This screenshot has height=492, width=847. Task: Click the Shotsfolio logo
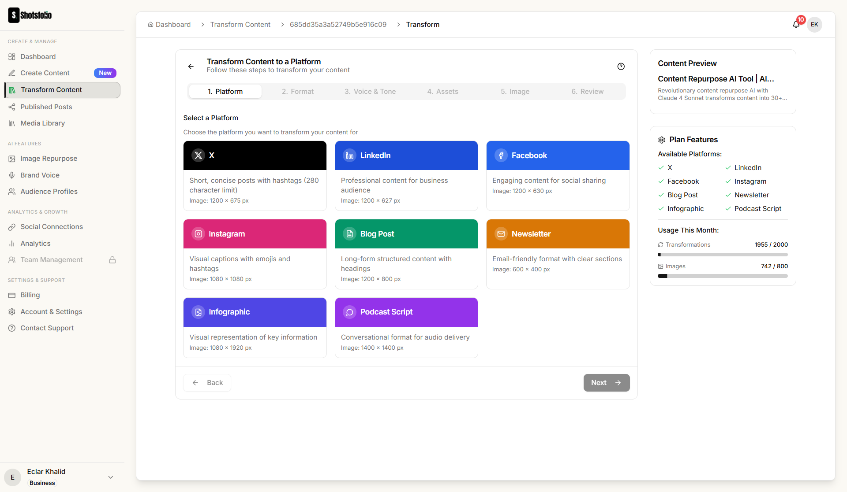coord(30,15)
